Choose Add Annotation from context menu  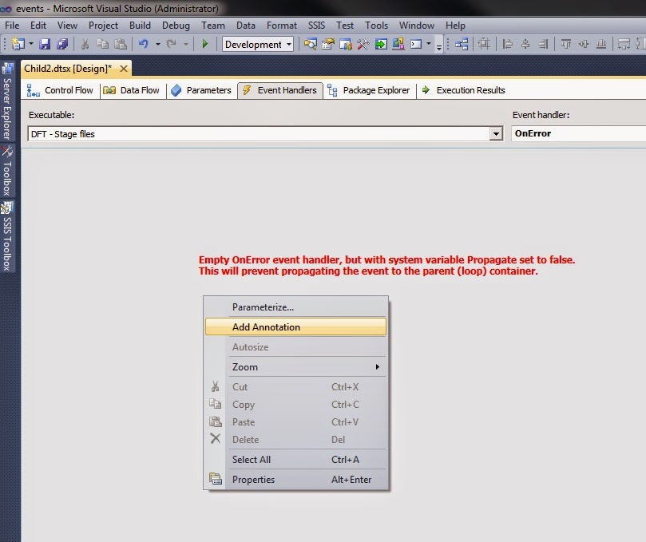(x=295, y=327)
